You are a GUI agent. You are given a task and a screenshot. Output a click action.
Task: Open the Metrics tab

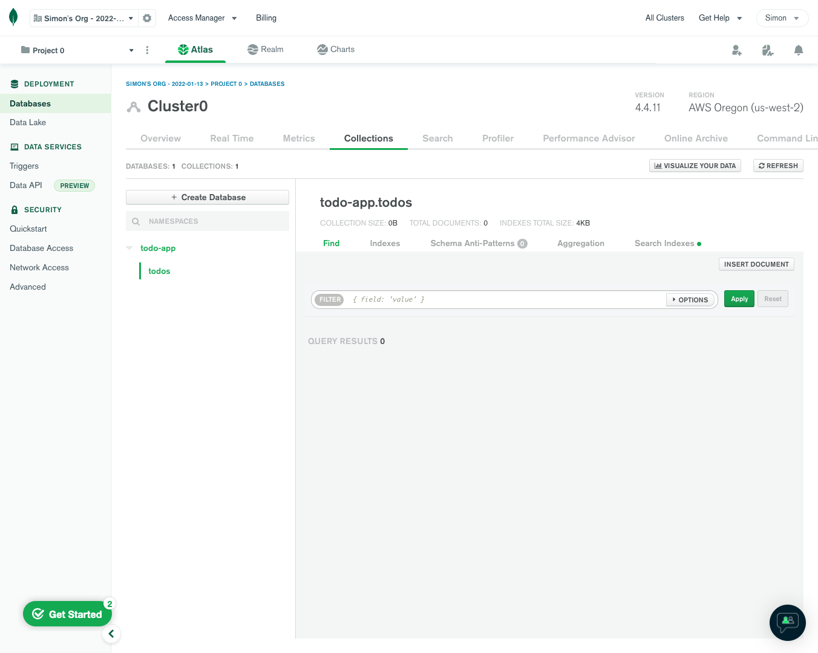point(299,138)
